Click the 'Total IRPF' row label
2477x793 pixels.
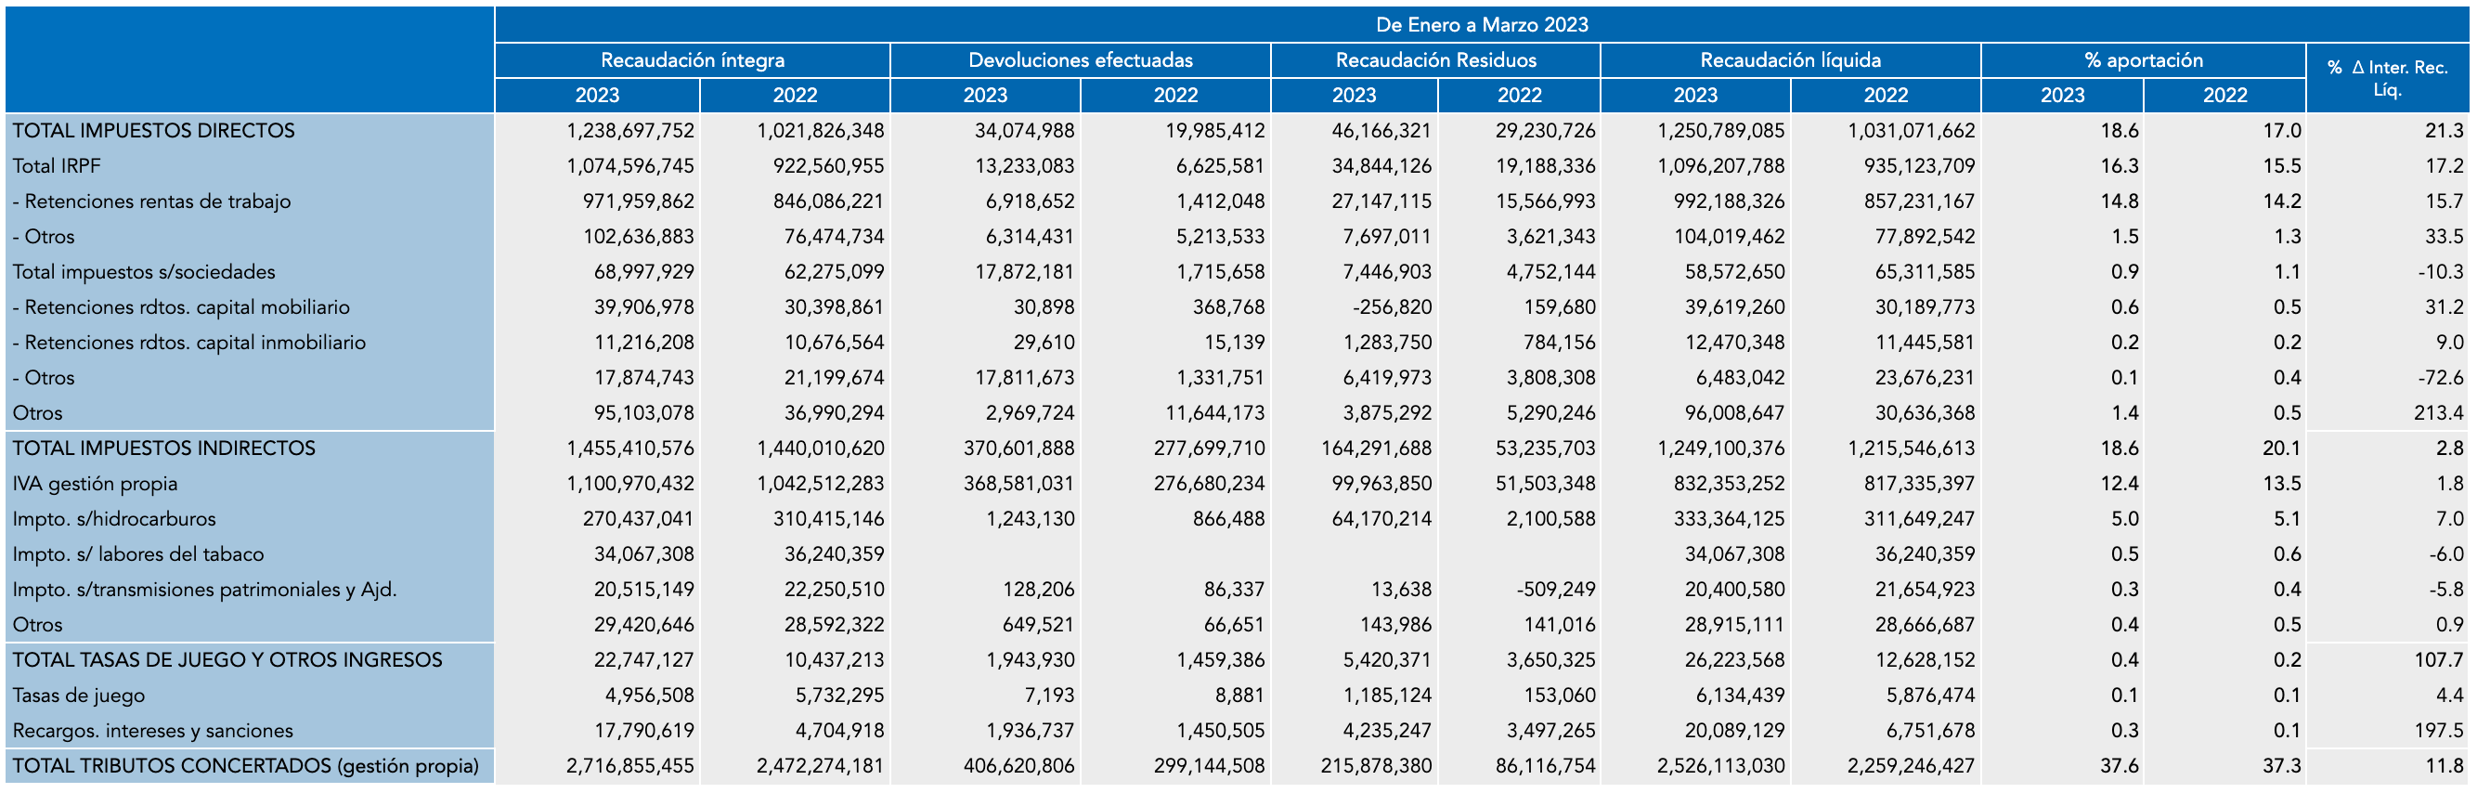[x=57, y=166]
